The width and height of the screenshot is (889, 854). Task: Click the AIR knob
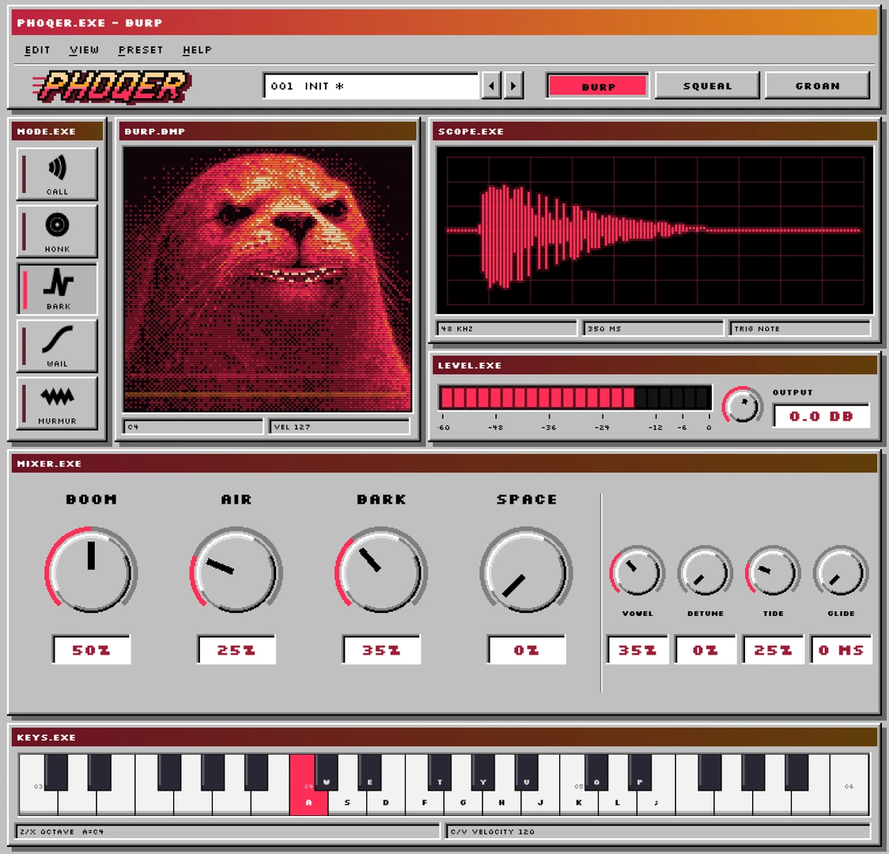pyautogui.click(x=236, y=570)
